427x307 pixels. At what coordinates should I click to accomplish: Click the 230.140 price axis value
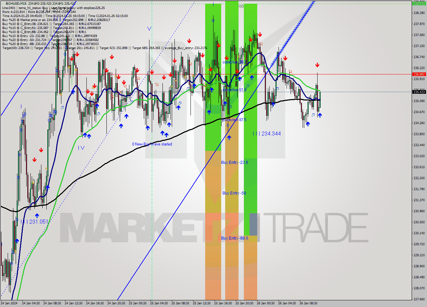(x=419, y=233)
